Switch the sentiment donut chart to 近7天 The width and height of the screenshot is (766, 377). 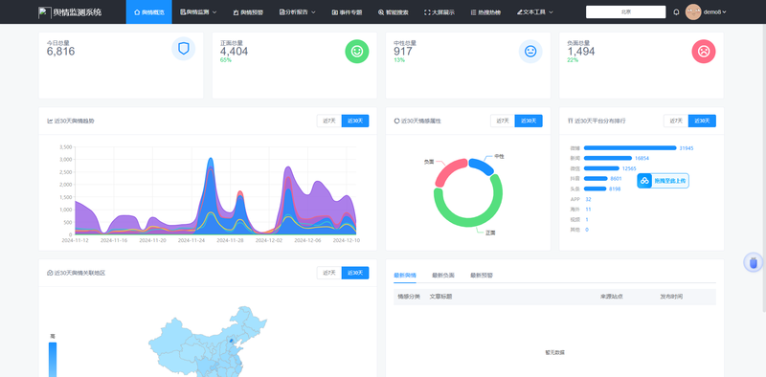tap(503, 121)
